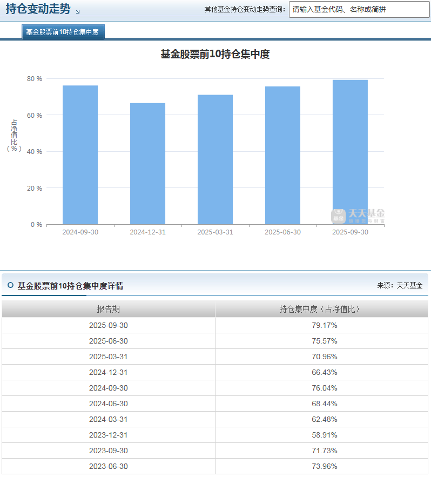Click the 2025-09-30 bar in chart
This screenshot has width=431, height=477.
click(350, 152)
